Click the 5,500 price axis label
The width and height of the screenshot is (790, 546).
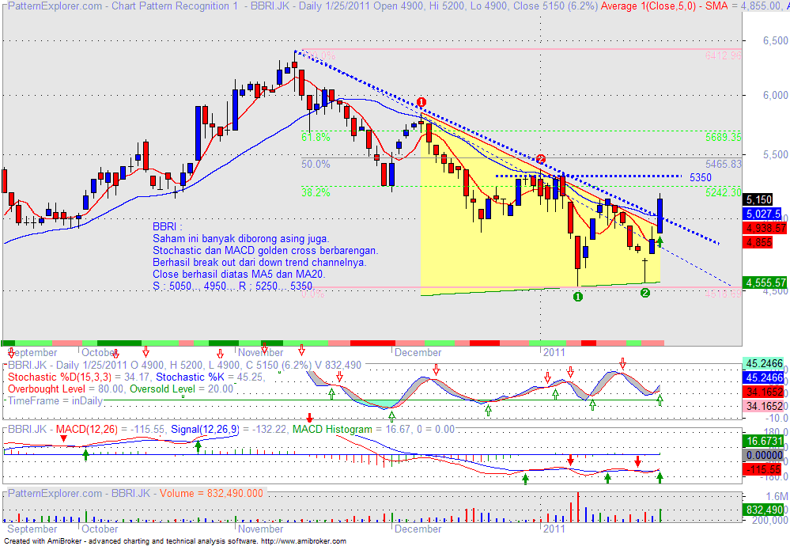tap(776, 155)
